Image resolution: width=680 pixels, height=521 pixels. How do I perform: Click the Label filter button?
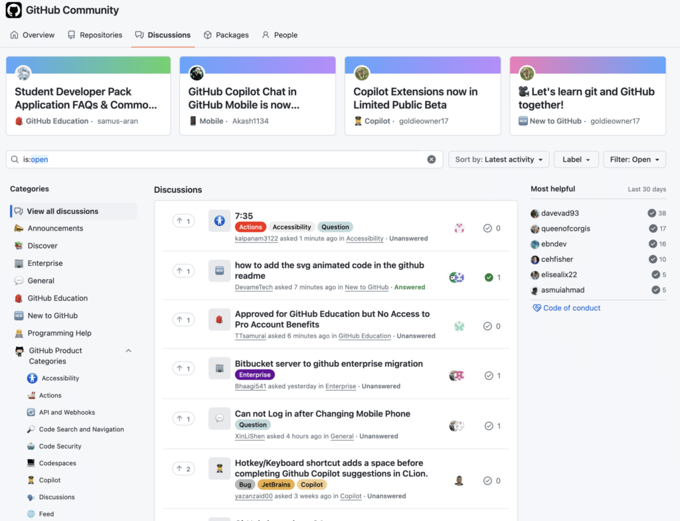click(576, 159)
